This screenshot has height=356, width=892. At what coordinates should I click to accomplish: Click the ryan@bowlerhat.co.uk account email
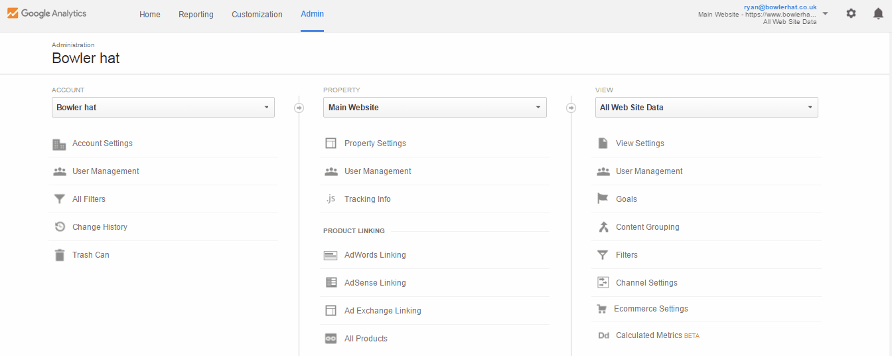(780, 7)
